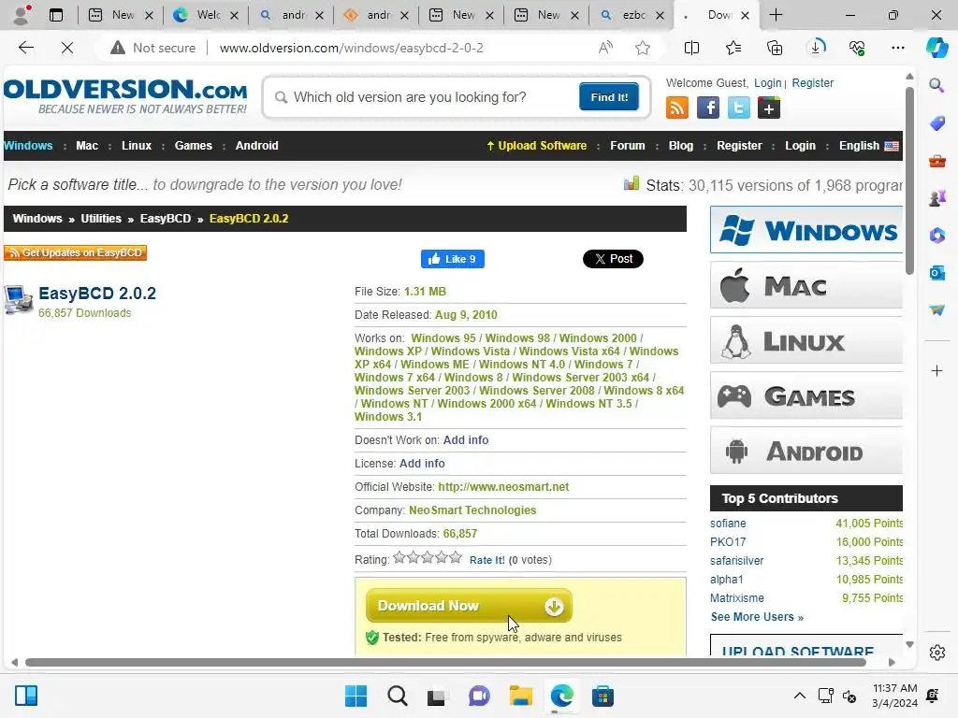Viewport: 958px width, 718px height.
Task: Open the sidebar shopping tag icon
Action: tap(936, 123)
